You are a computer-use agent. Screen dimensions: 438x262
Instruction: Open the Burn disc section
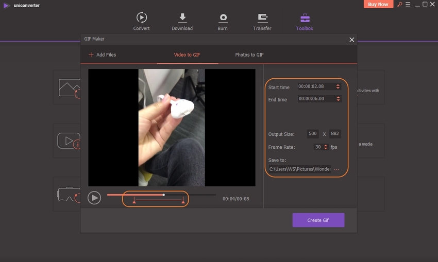[223, 21]
